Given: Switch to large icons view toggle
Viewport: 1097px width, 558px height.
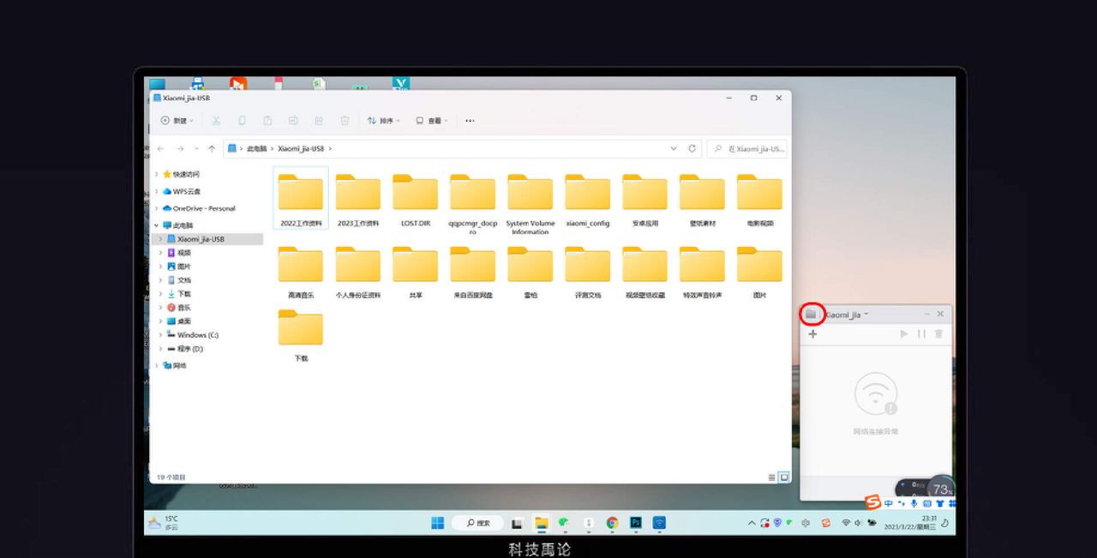Looking at the screenshot, I should (x=784, y=477).
